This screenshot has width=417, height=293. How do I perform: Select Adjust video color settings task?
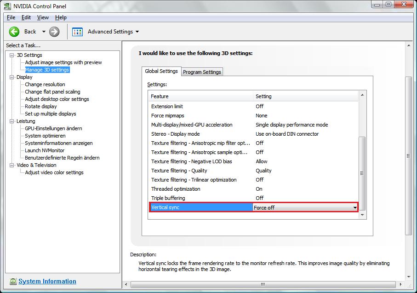pyautogui.click(x=54, y=172)
